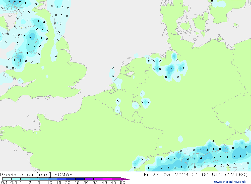Click the legend tick label '40'
Image resolution: width=251 pixels, height=184 pixels.
104,182
